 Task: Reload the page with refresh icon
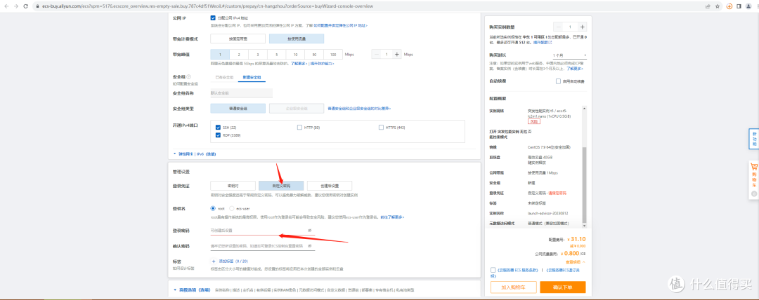pyautogui.click(x=27, y=6)
